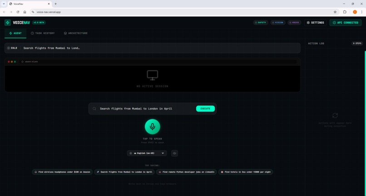The image size is (366, 196).
Task: Pick the Mumbai to London flights suggestion
Action: click(124, 172)
